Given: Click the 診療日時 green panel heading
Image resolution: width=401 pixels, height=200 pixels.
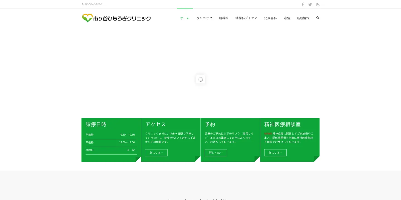Looking at the screenshot, I should pyautogui.click(x=96, y=124).
